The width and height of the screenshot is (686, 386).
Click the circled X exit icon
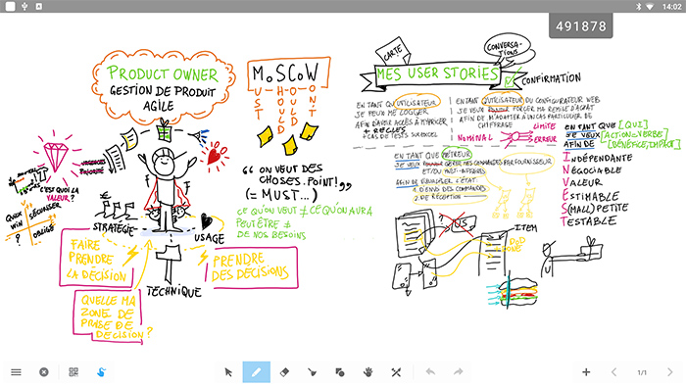coord(44,372)
